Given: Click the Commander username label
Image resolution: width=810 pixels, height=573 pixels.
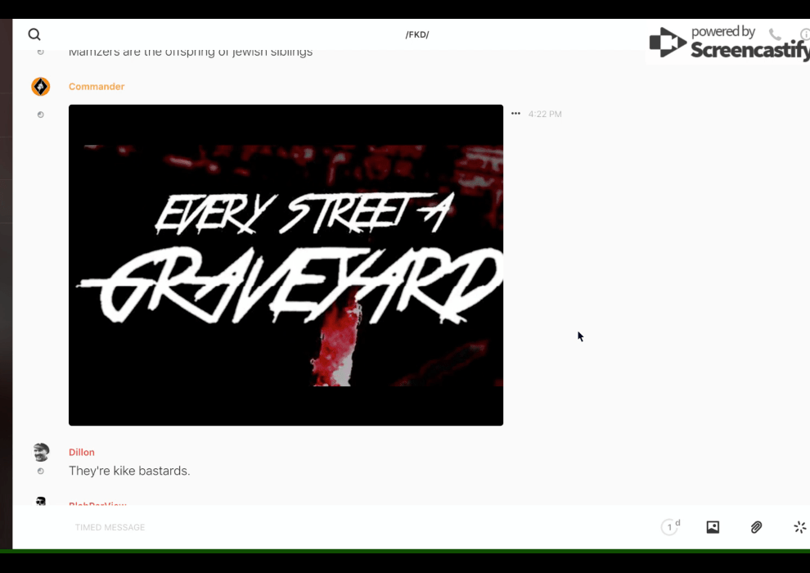Looking at the screenshot, I should point(97,87).
